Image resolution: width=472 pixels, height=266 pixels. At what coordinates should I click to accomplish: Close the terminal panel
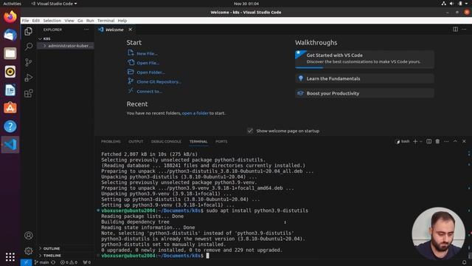[464, 141]
